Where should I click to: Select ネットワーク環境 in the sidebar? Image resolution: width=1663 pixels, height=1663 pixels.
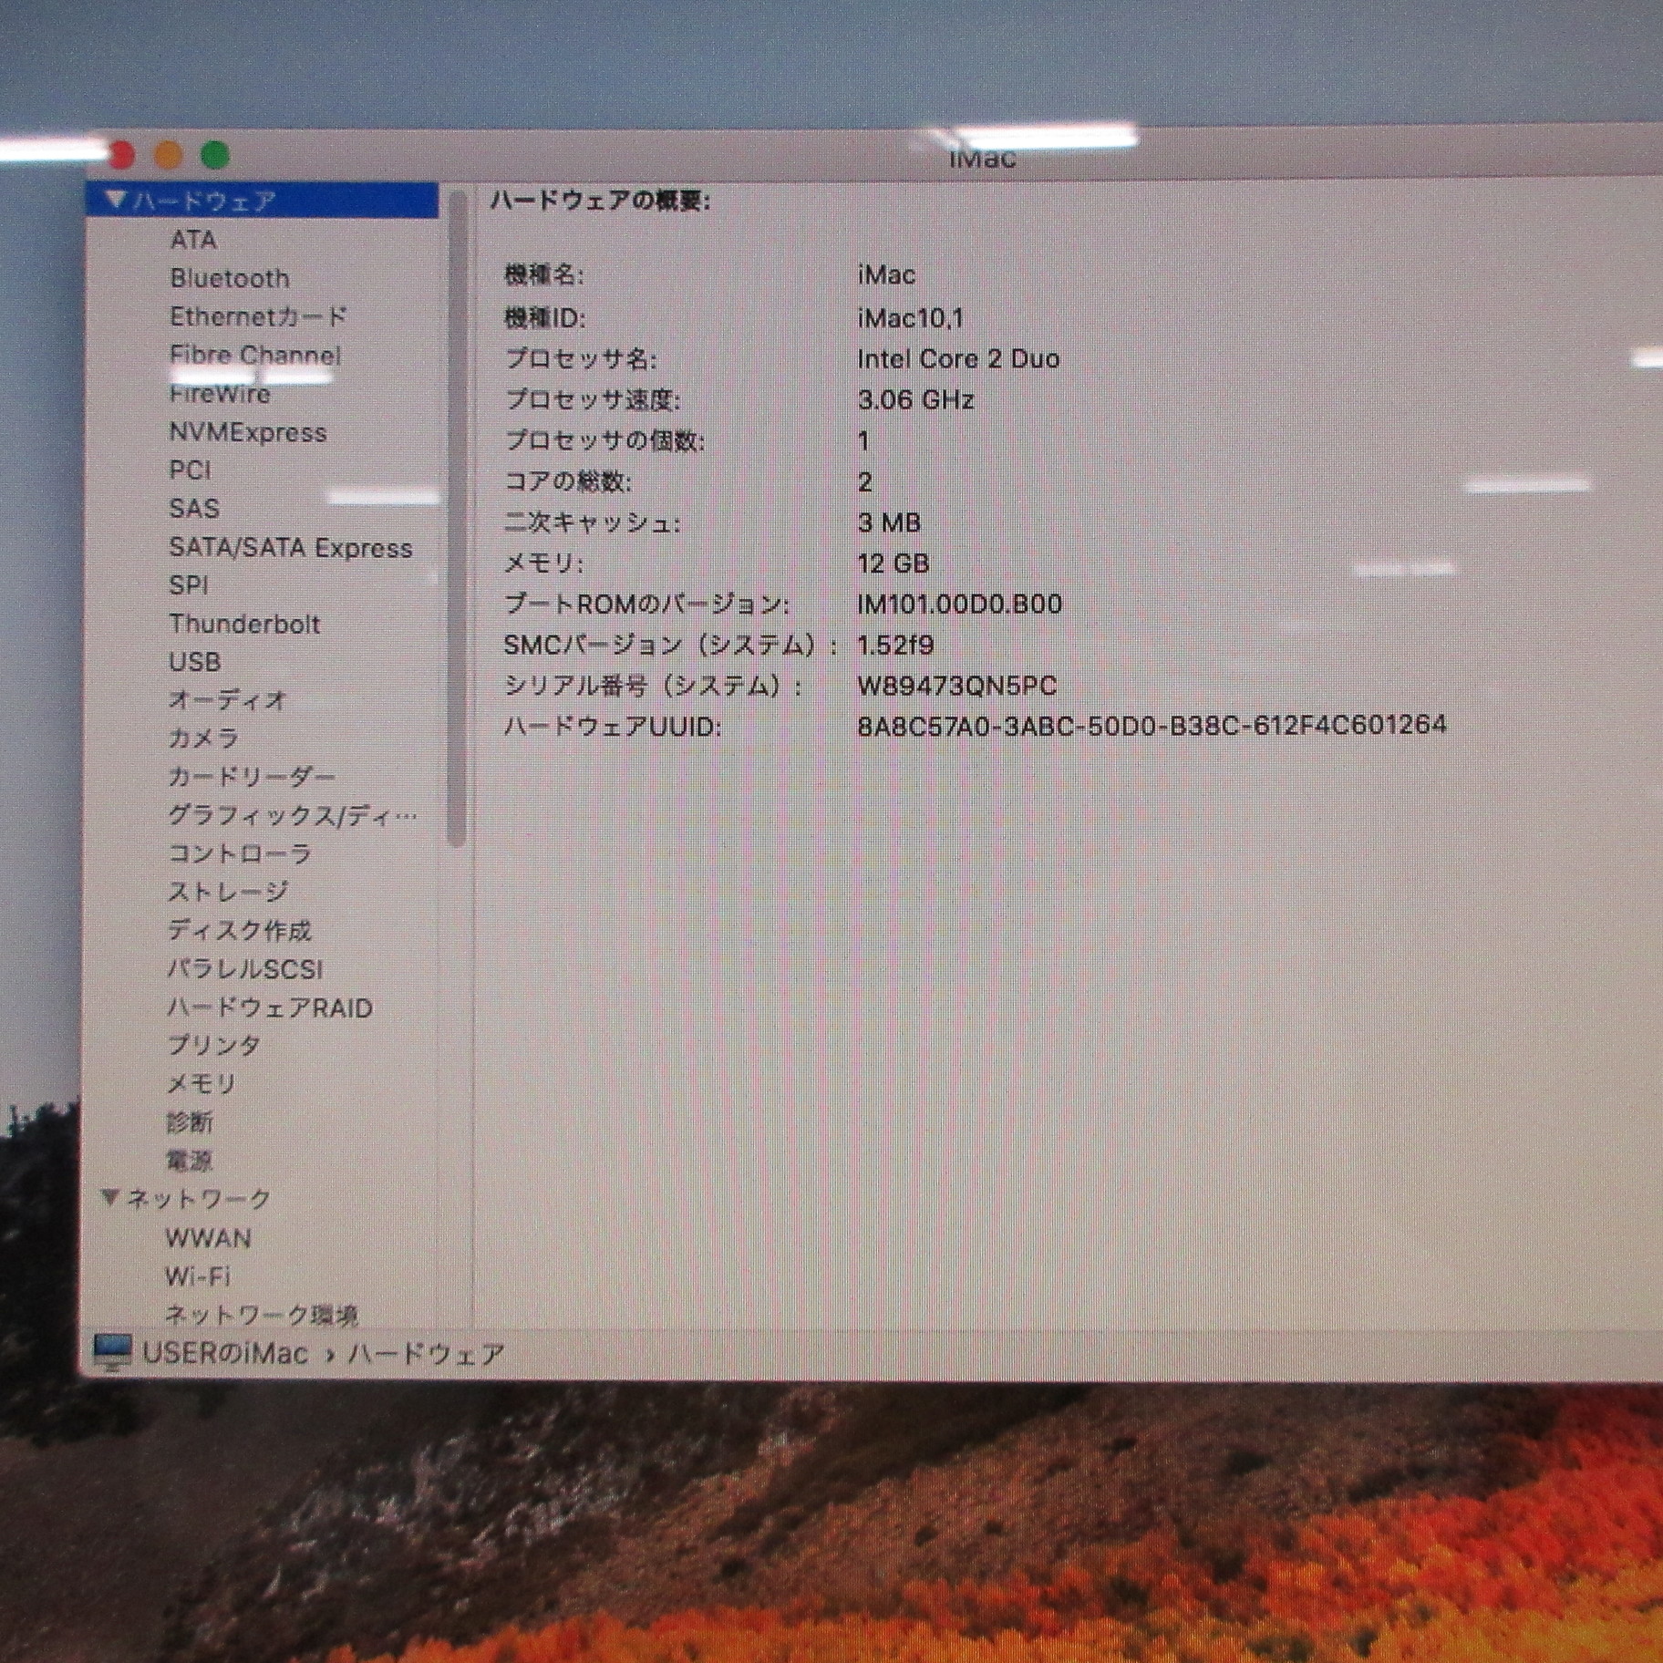tap(262, 1315)
